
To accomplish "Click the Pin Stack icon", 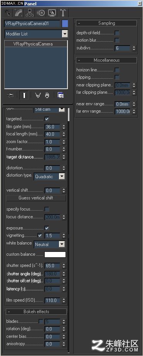I will 10,95.
